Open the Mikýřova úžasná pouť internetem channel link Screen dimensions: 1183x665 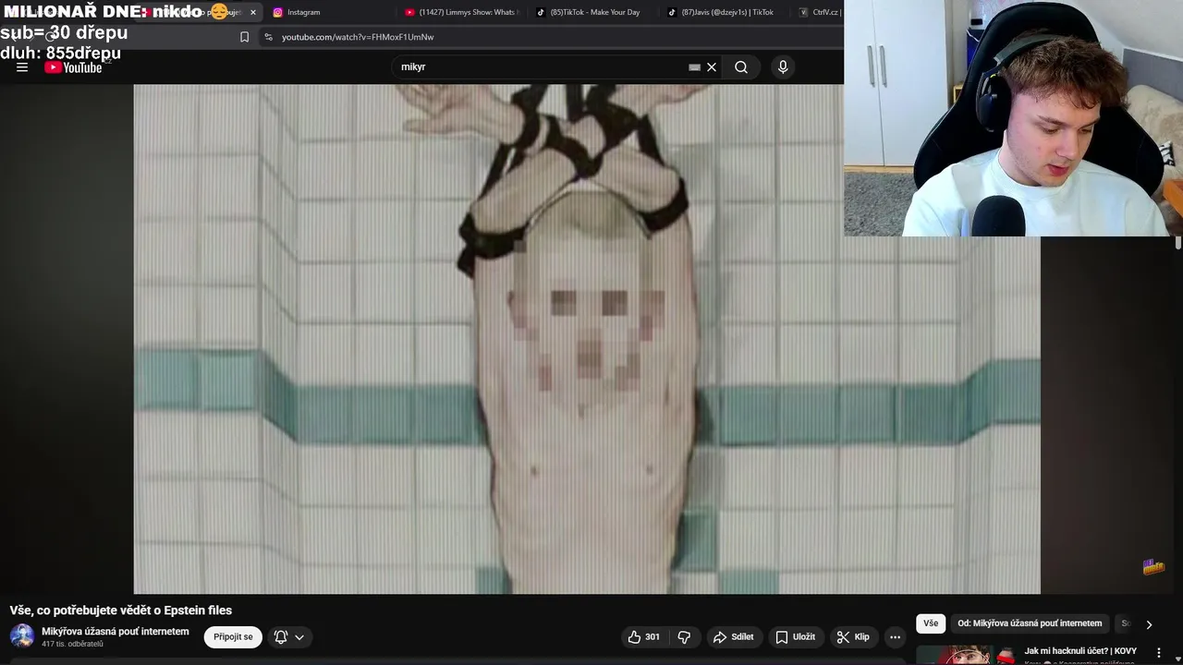coord(116,632)
